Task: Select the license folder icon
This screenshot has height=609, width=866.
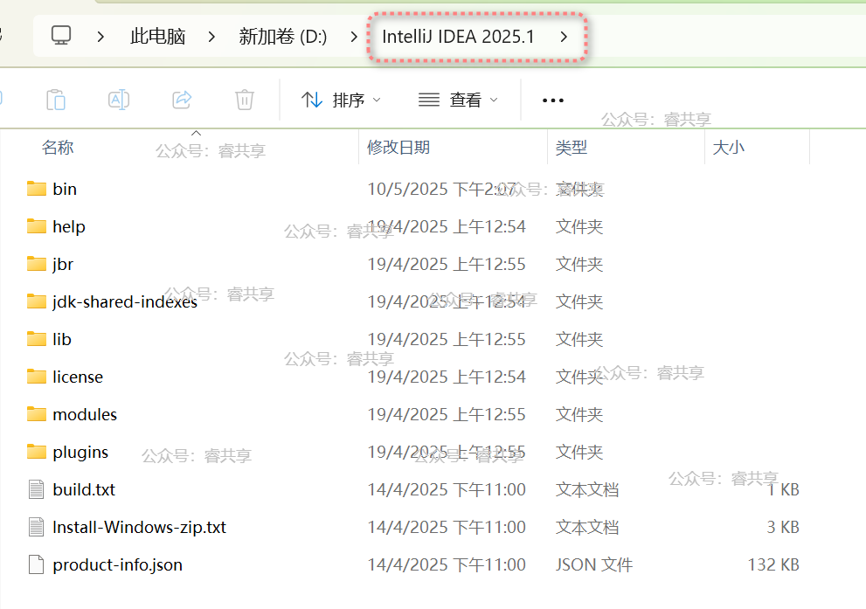Action: tap(37, 377)
